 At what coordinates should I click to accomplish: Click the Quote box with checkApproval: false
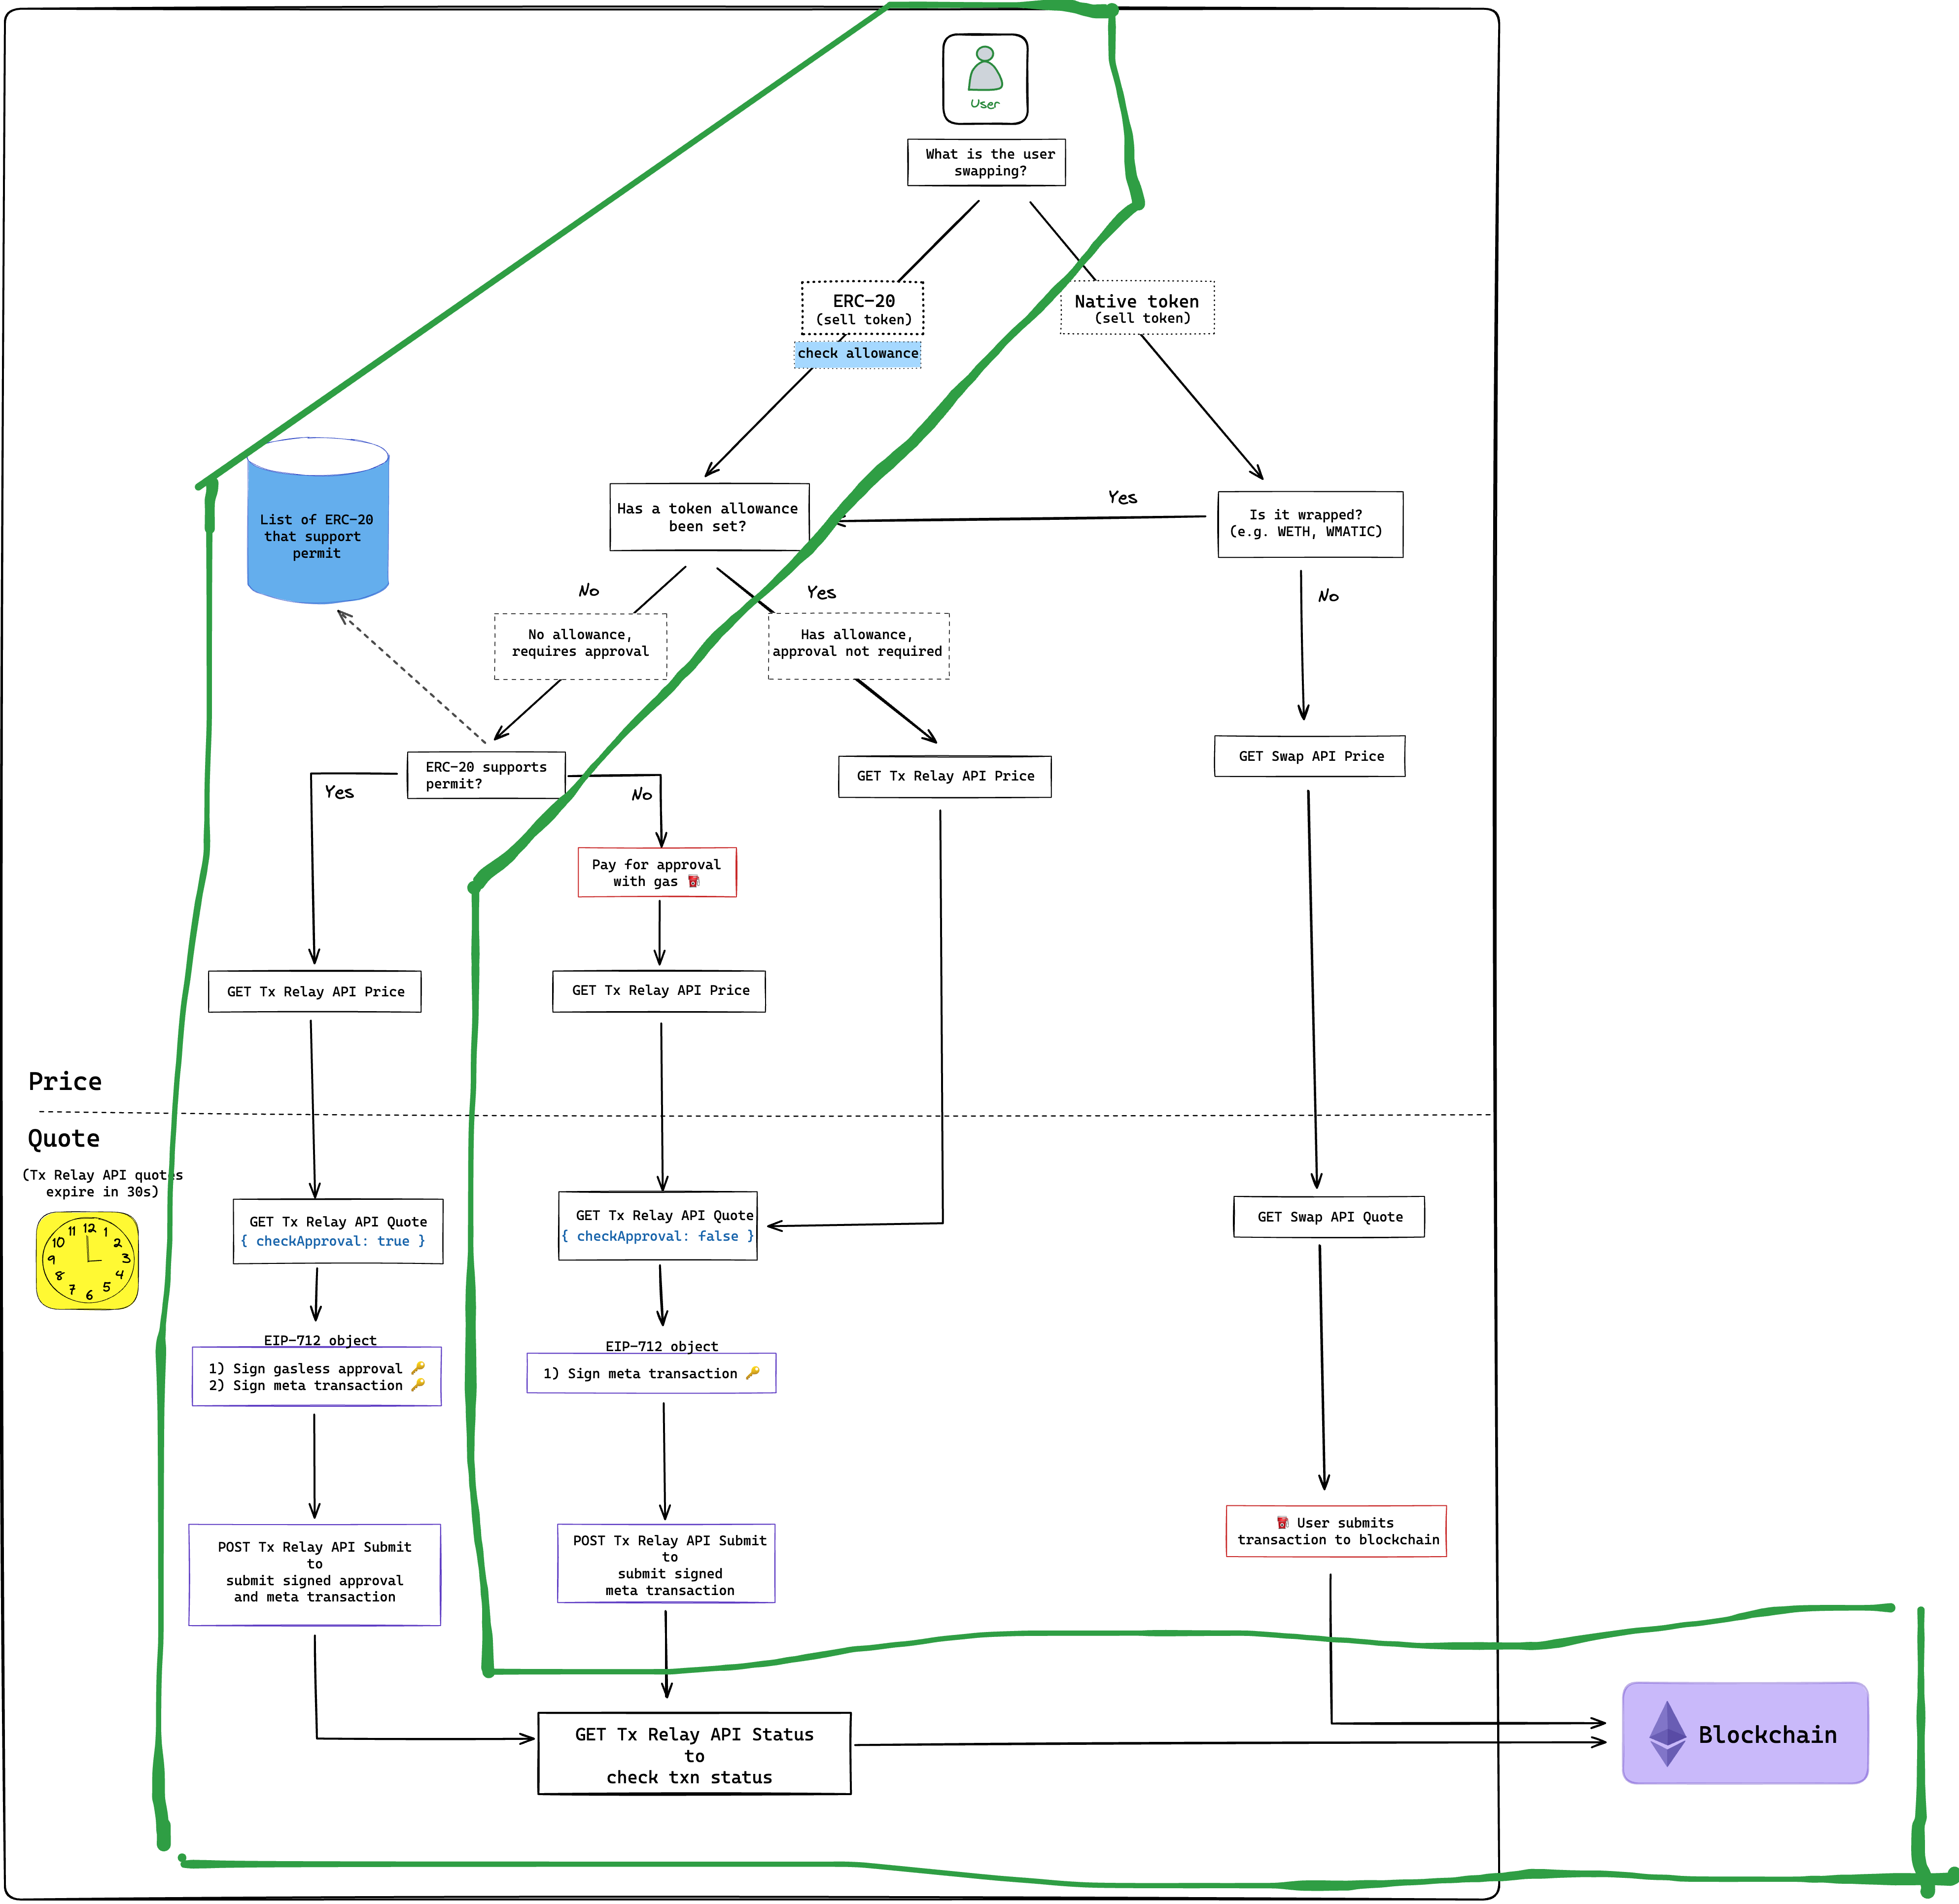pyautogui.click(x=658, y=1225)
